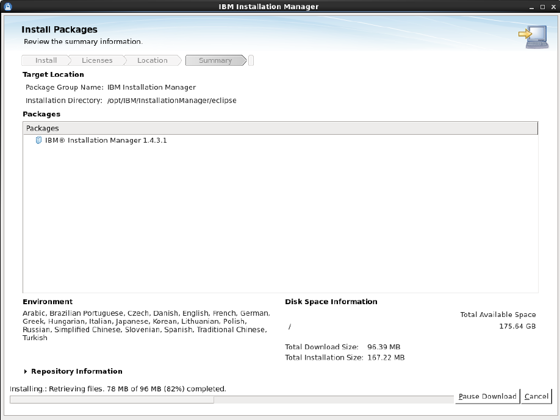This screenshot has width=560, height=420.
Task: Click the Total Available Space label
Action: [x=498, y=315]
